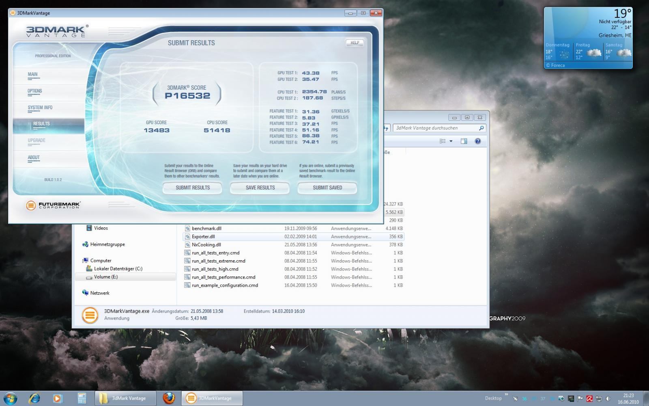This screenshot has width=649, height=406.
Task: Open Explorer help via question mark icon
Action: coord(478,141)
